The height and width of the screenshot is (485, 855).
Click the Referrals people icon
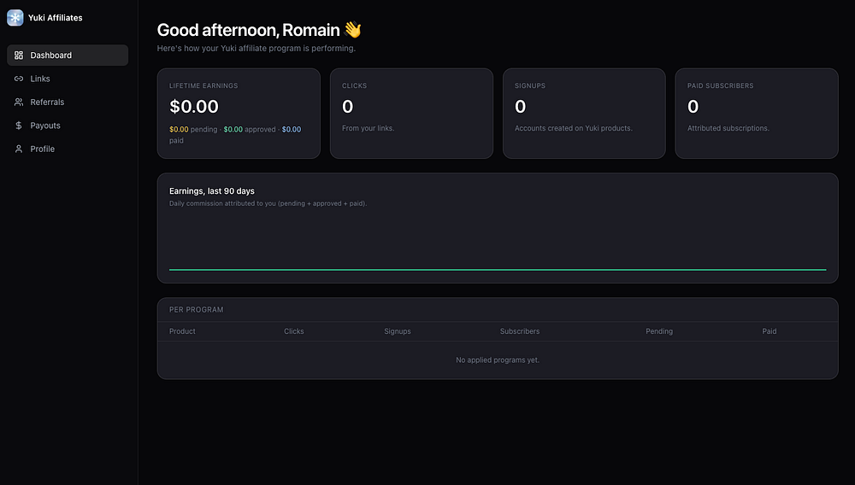(19, 102)
